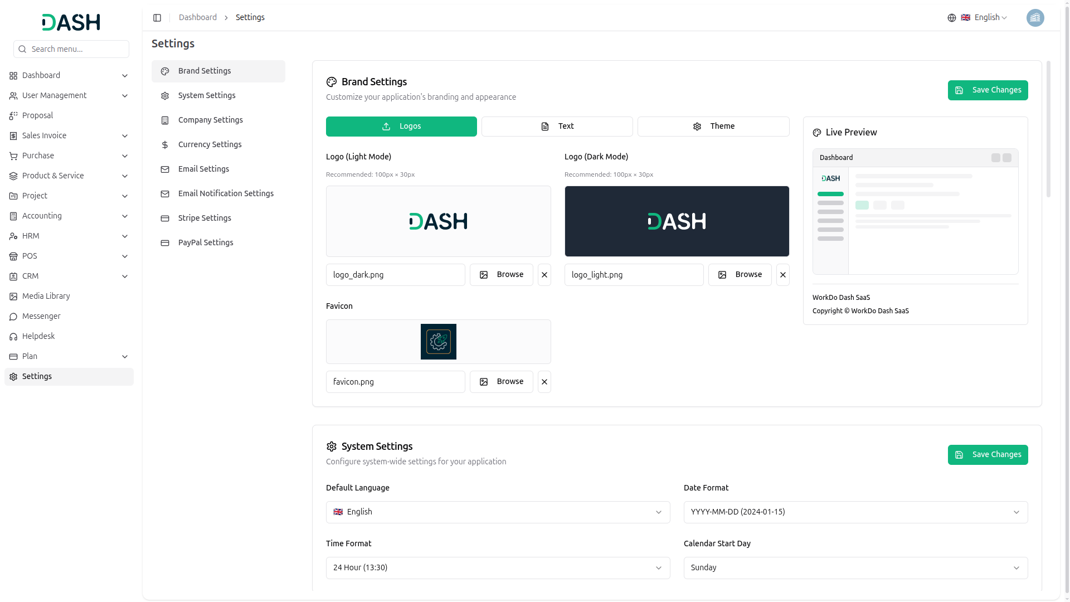Switch to the Text branding tab
The height and width of the screenshot is (602, 1070).
pyautogui.click(x=557, y=126)
